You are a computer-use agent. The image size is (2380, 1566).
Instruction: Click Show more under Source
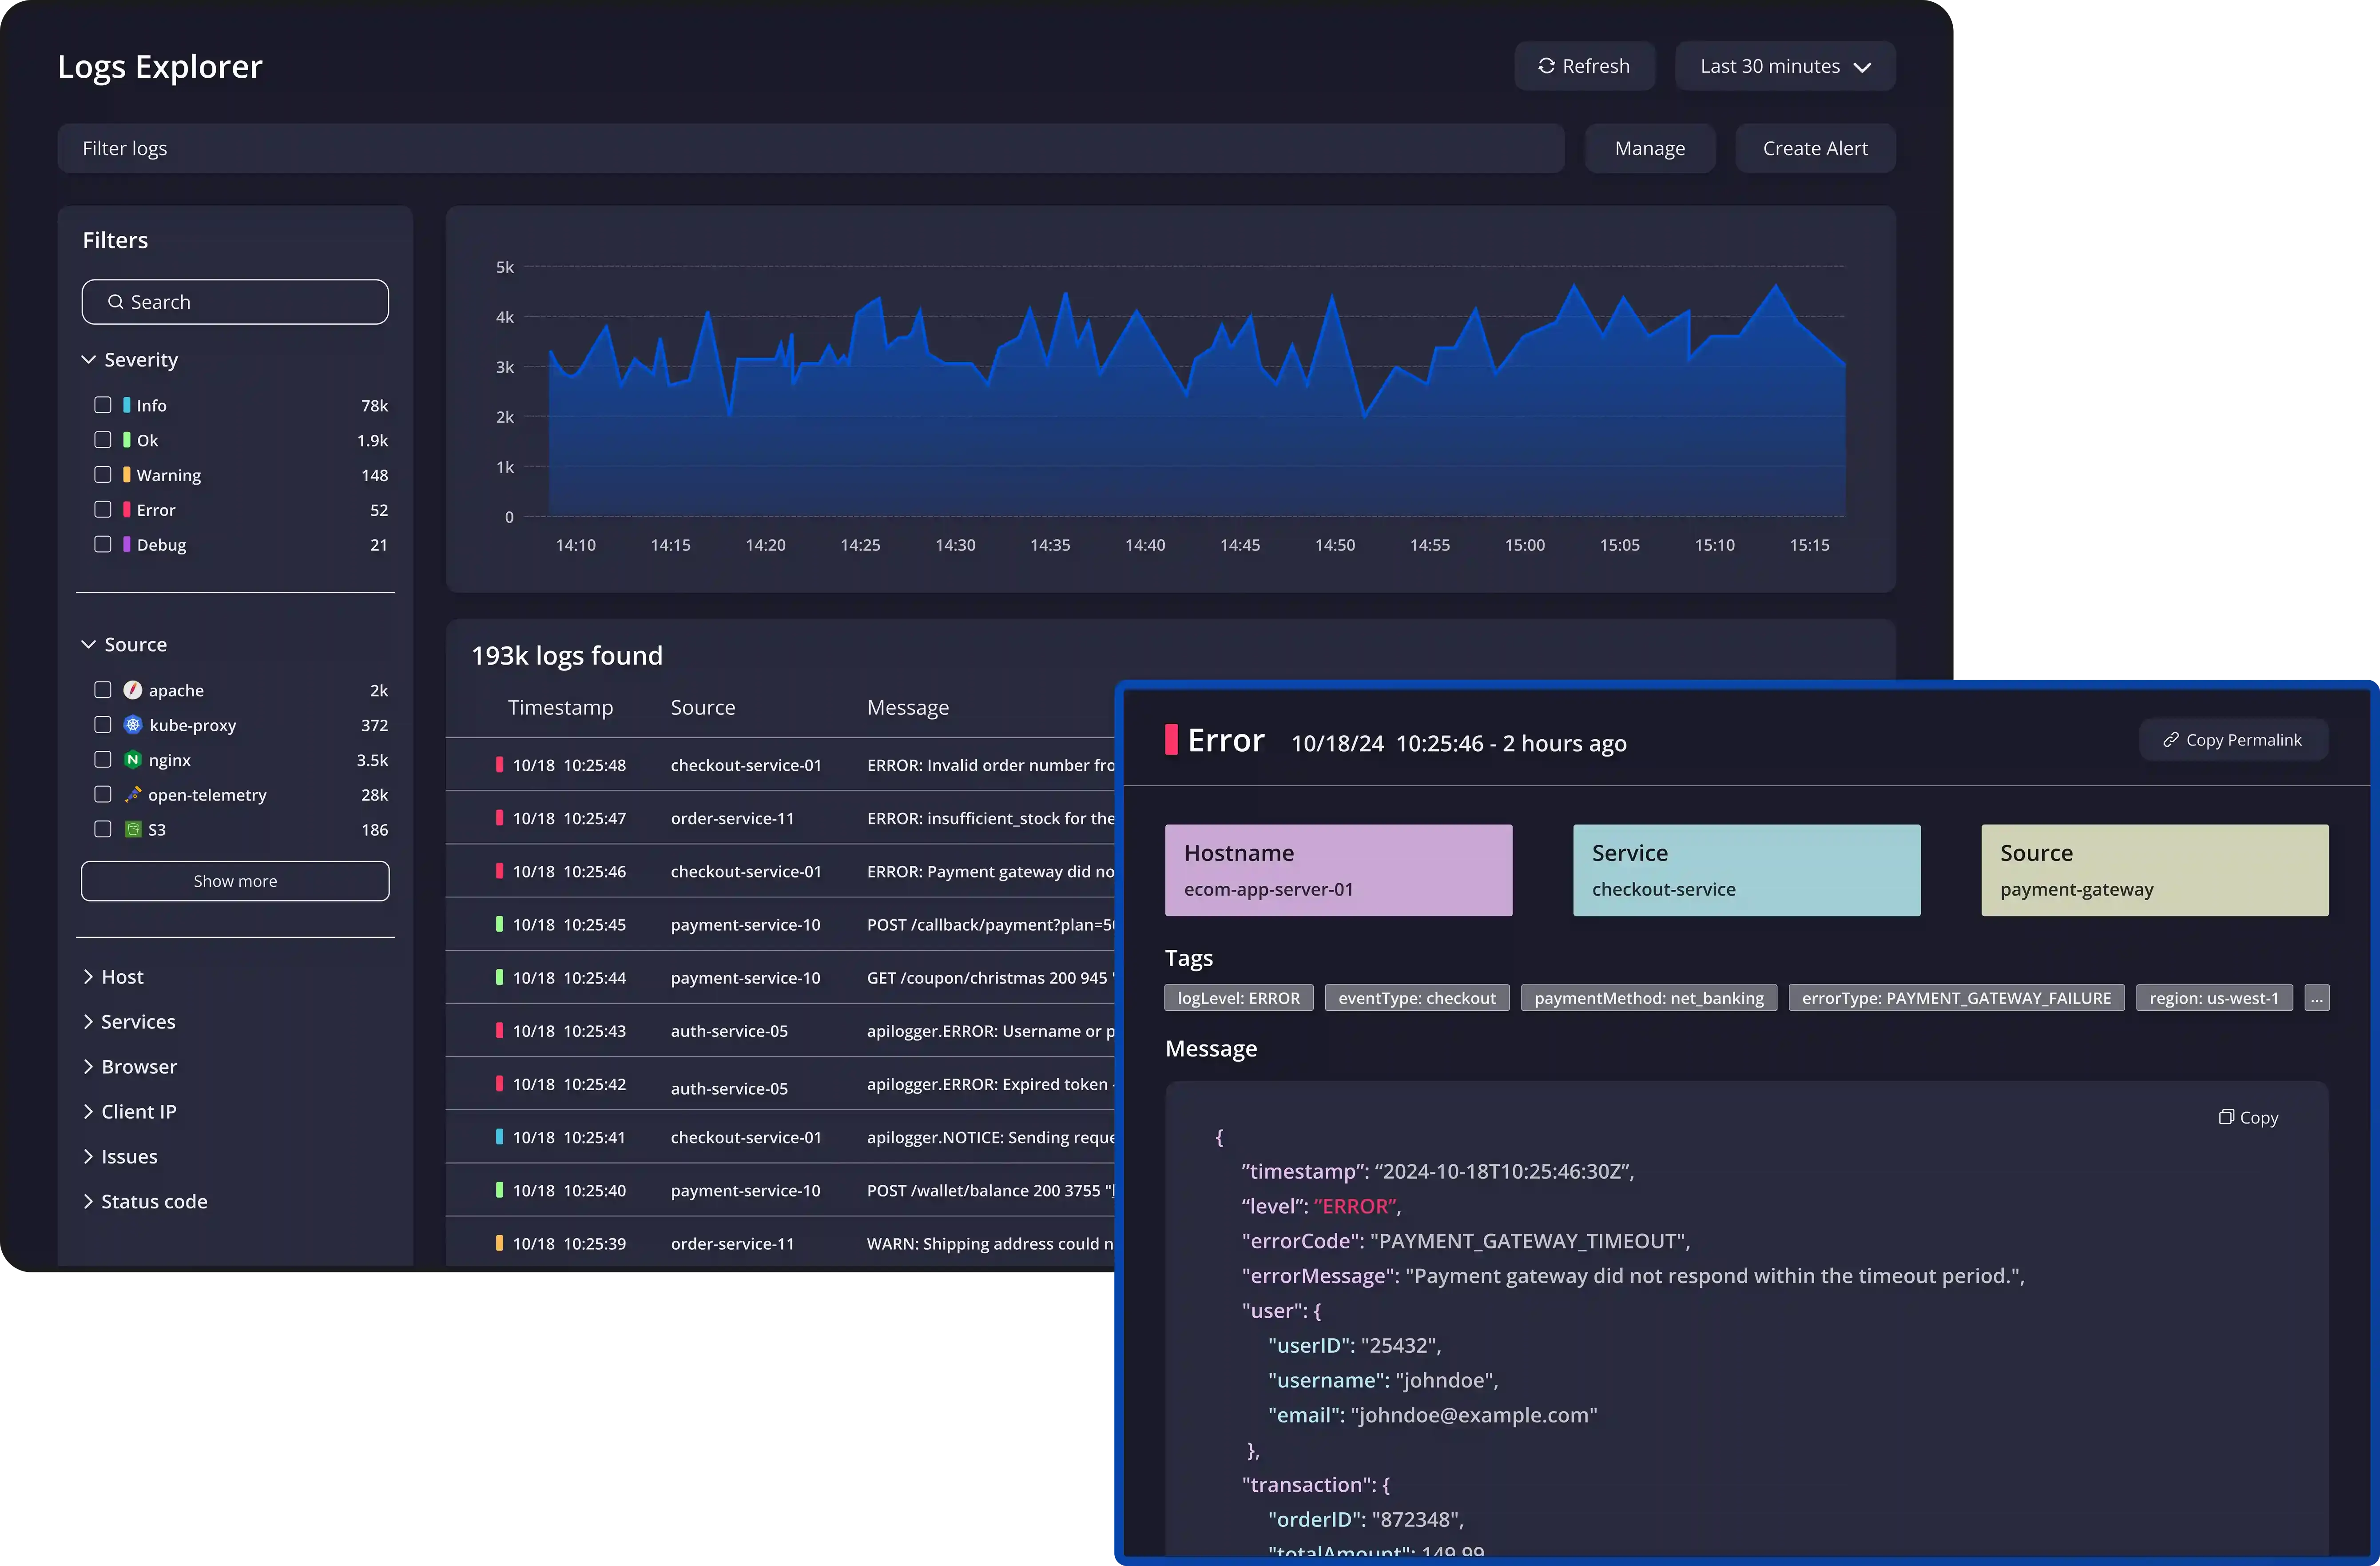point(235,881)
